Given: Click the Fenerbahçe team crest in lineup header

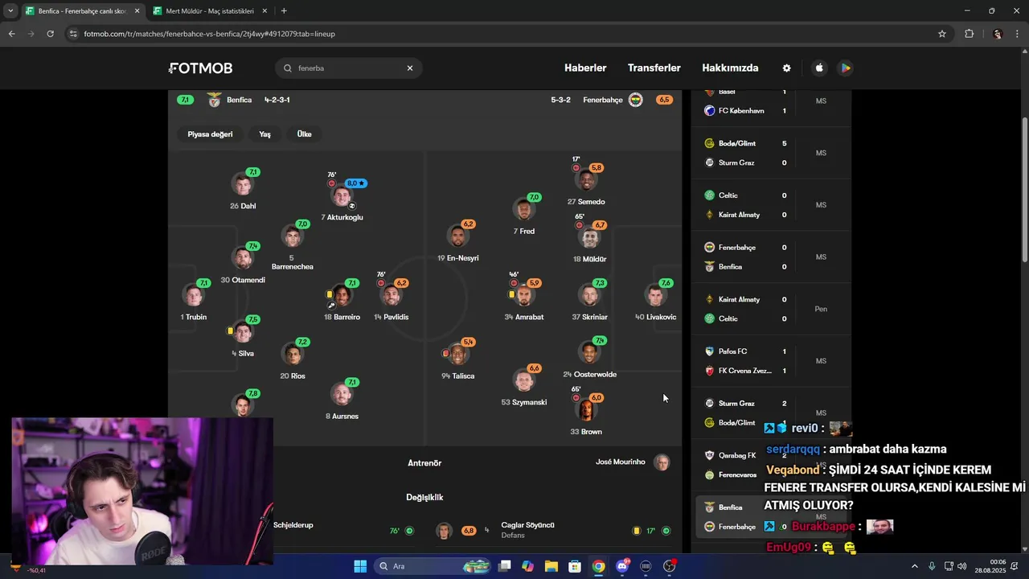Looking at the screenshot, I should pyautogui.click(x=635, y=100).
